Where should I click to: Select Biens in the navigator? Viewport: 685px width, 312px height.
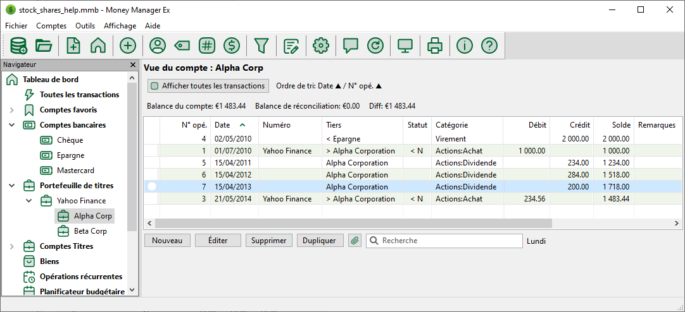pos(49,261)
